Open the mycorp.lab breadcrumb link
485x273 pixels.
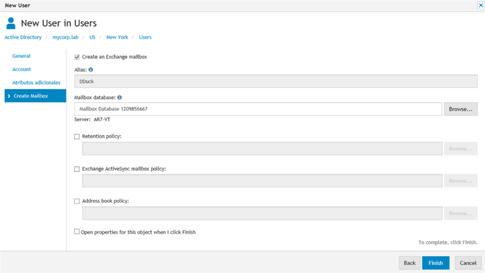tap(65, 37)
